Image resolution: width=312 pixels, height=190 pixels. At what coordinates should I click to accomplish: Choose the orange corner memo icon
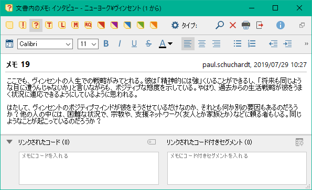[154, 25]
